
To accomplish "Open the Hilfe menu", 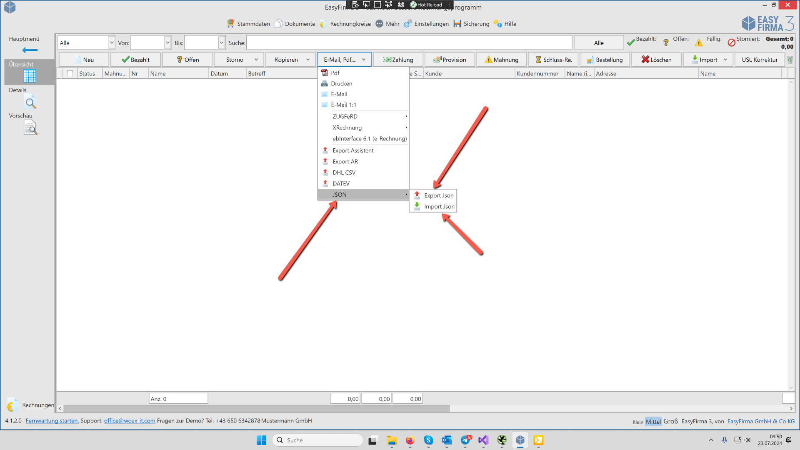I will 505,24.
